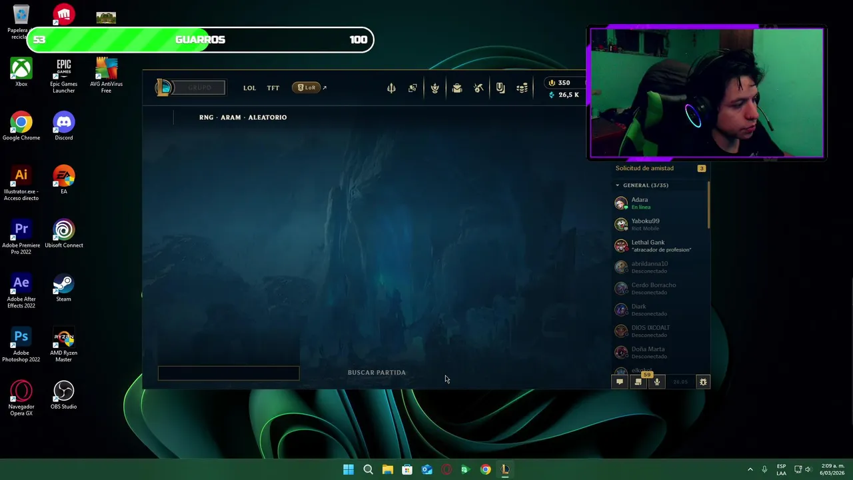Open the missions icon with 59 badge

point(638,382)
